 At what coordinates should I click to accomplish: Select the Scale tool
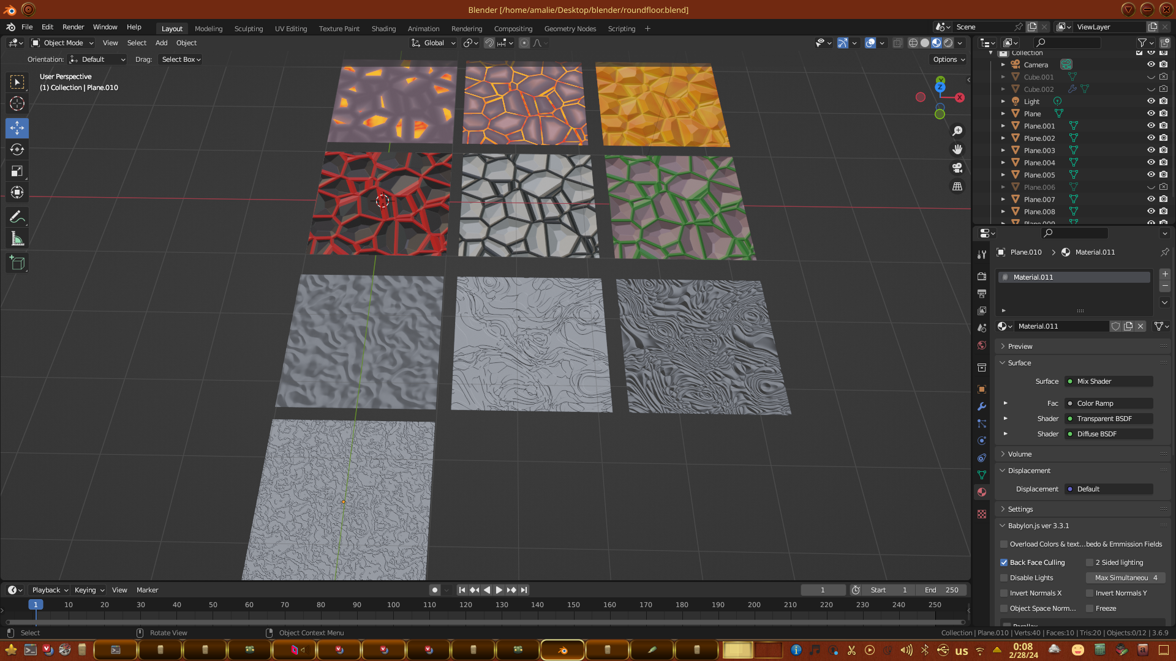click(x=17, y=171)
